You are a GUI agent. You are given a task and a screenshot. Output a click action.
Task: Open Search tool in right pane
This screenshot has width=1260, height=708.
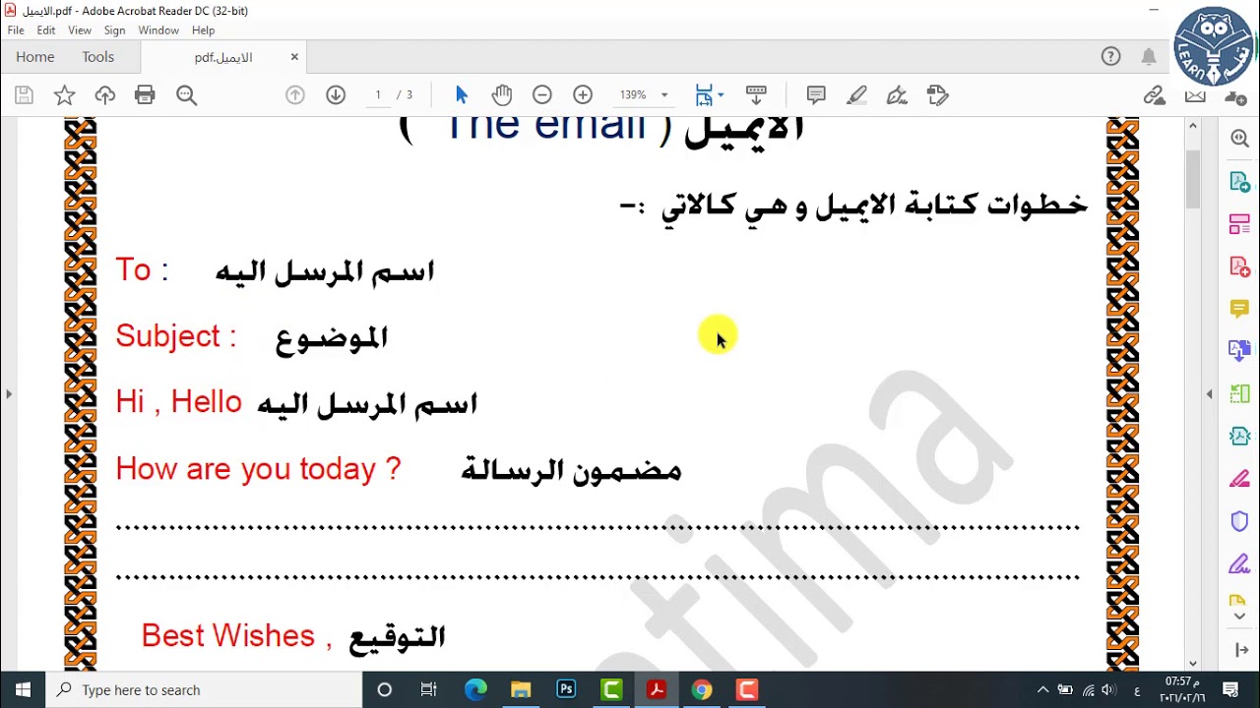(1239, 139)
